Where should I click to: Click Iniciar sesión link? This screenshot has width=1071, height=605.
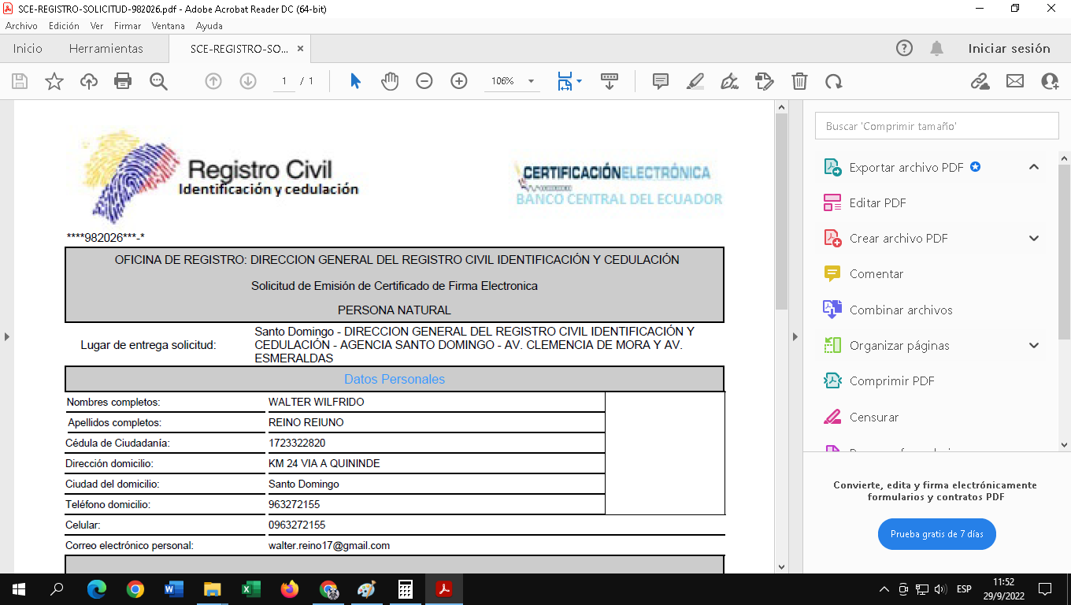pyautogui.click(x=1009, y=49)
